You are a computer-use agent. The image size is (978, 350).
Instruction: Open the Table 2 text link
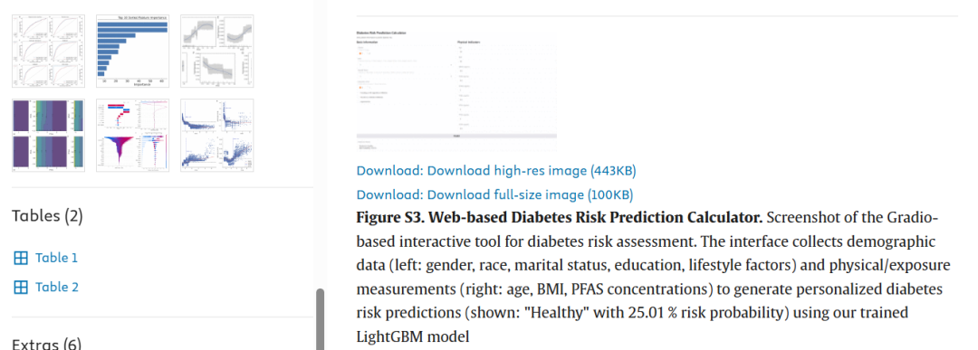57,287
